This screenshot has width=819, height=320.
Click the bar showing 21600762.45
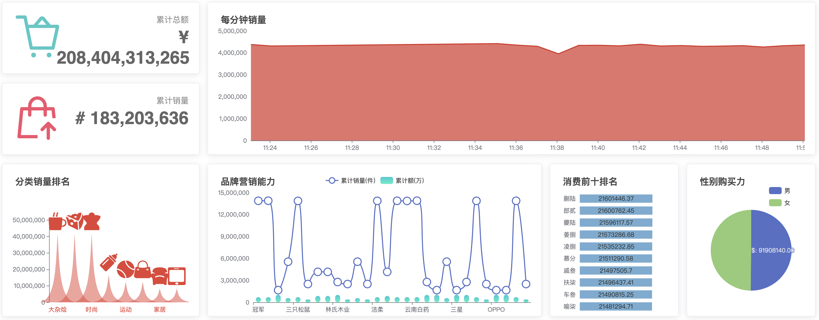(x=616, y=211)
